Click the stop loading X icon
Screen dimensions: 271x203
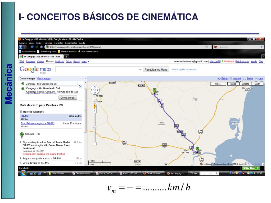pos(37,47)
